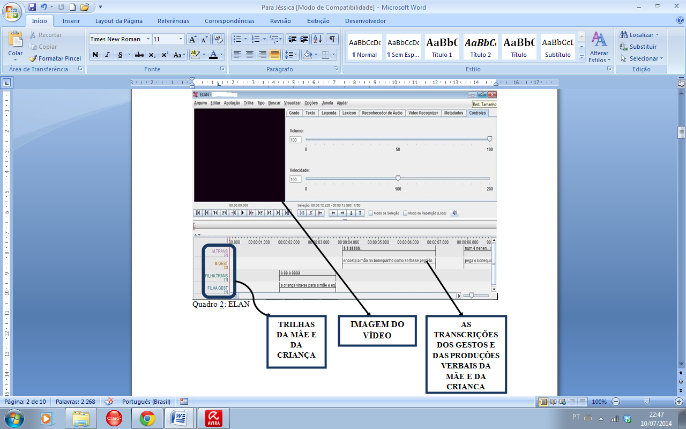Screen dimensions: 686x429
Task: Apply bold formatting with the N button
Action: tap(95, 55)
